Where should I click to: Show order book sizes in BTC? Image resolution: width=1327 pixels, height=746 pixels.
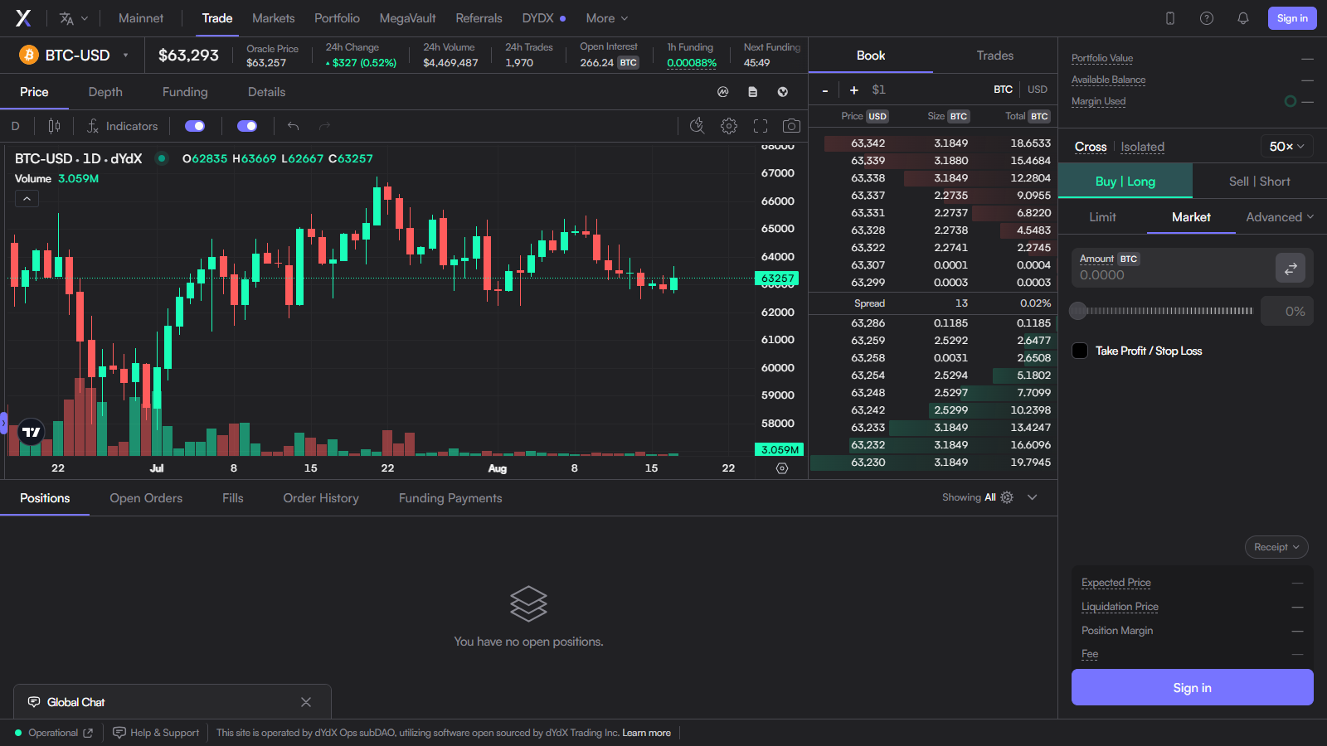1004,90
